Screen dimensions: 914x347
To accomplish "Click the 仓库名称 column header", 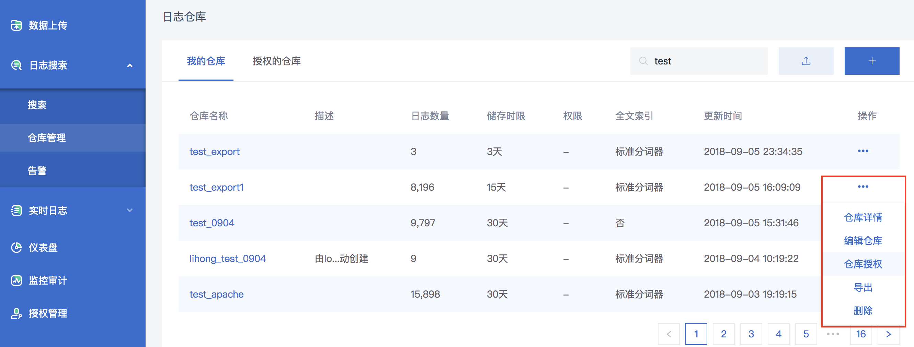I will coord(209,116).
